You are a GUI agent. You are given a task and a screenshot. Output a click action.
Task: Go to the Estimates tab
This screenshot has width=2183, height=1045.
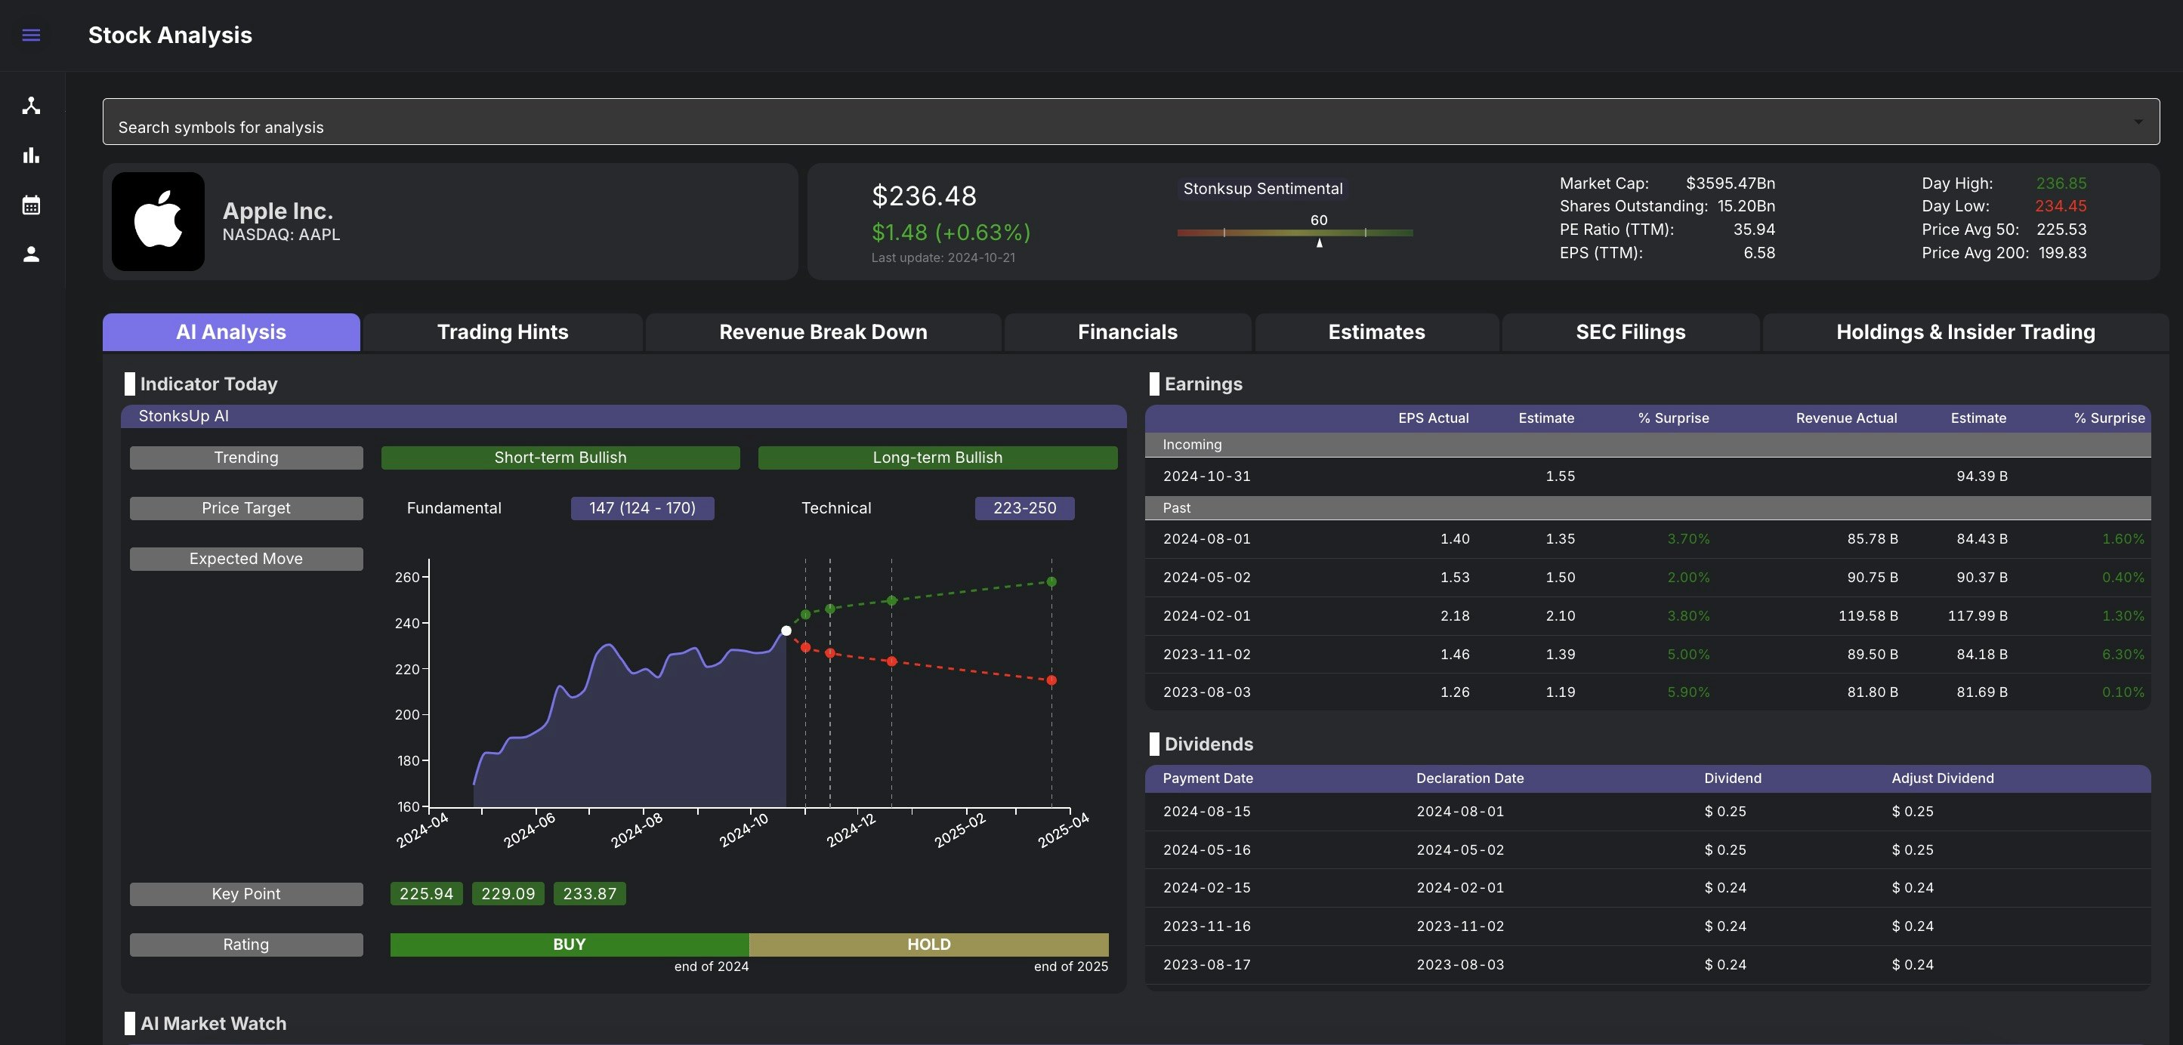(1376, 332)
